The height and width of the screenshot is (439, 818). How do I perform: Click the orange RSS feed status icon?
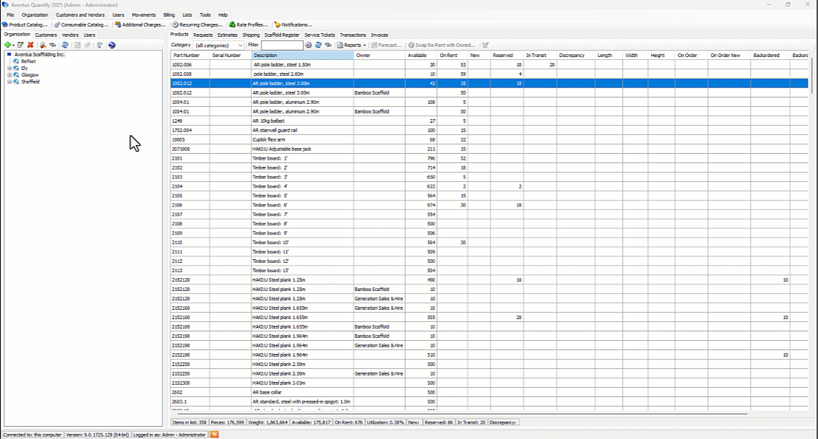coord(215,435)
